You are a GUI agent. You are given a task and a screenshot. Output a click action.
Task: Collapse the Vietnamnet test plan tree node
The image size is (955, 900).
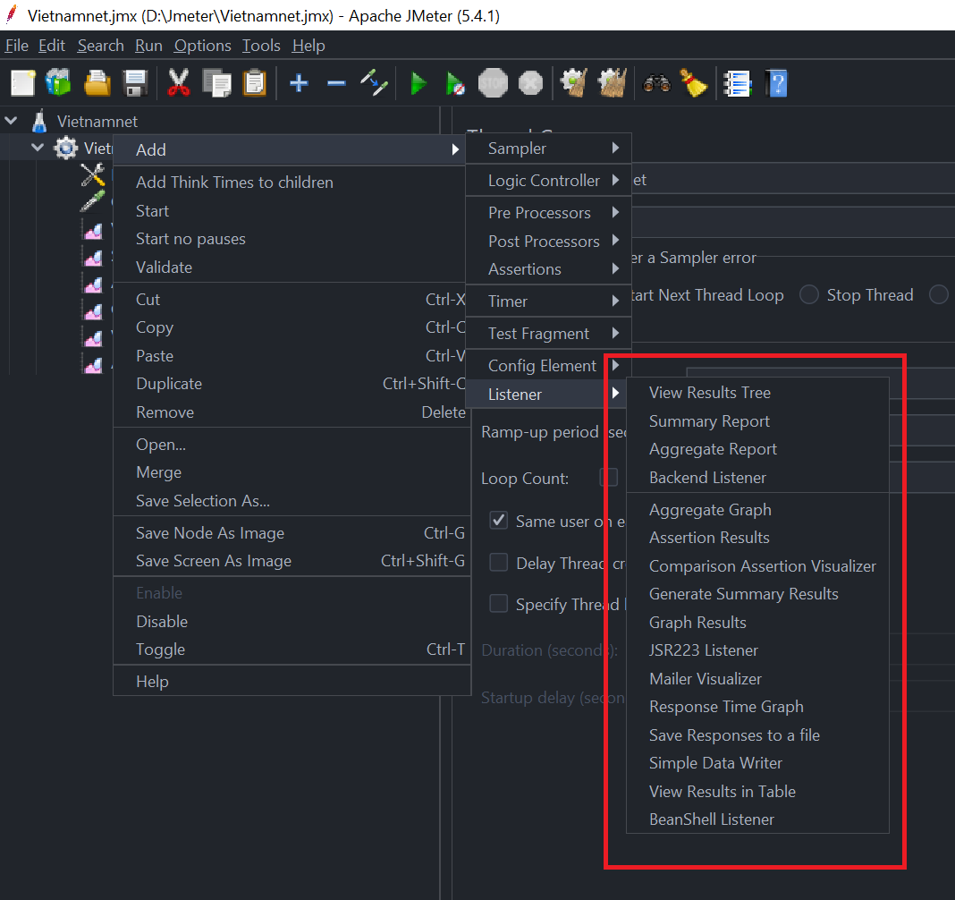pos(11,121)
